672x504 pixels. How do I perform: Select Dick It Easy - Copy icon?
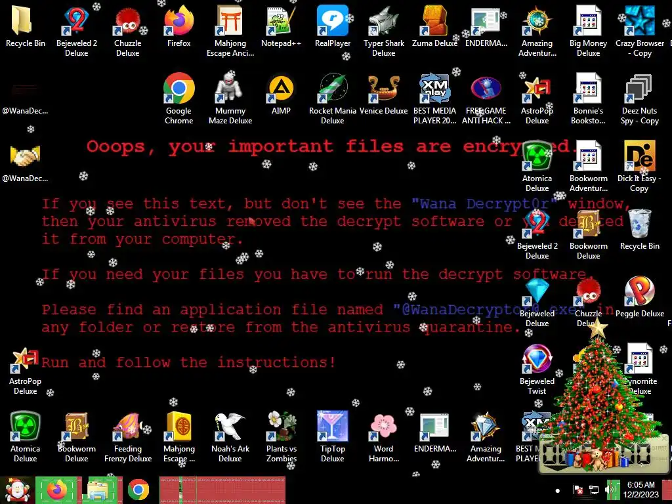(x=639, y=166)
